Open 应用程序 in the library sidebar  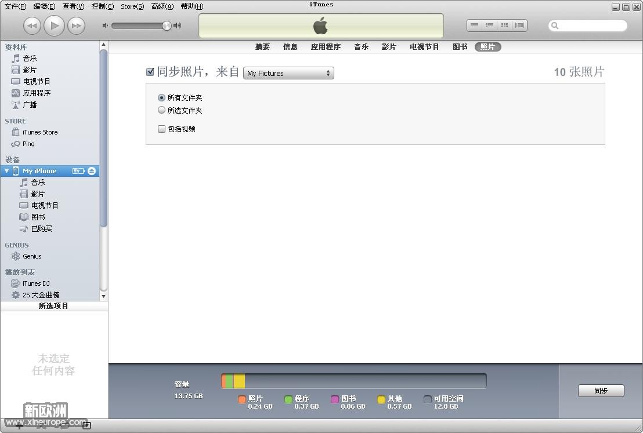tap(31, 93)
